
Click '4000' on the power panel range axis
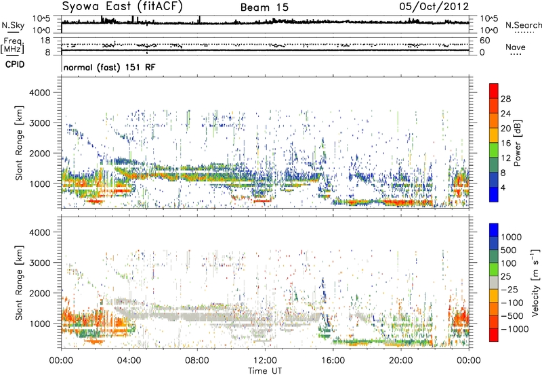[x=40, y=93]
